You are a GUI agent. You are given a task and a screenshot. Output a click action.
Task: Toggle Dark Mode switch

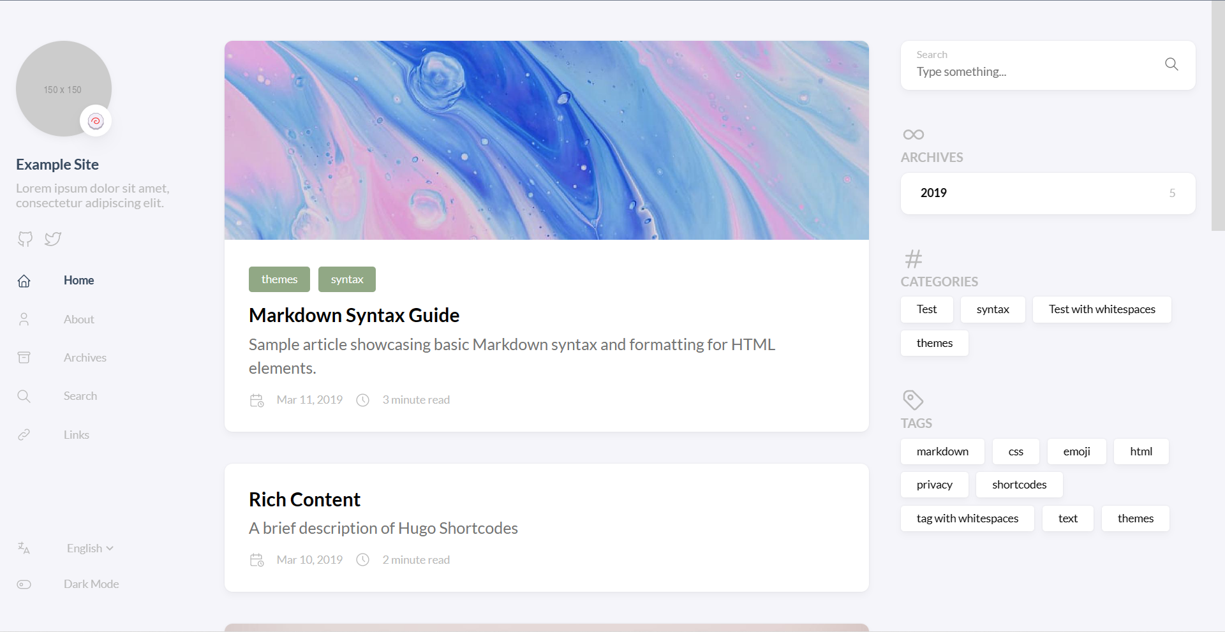tap(24, 584)
